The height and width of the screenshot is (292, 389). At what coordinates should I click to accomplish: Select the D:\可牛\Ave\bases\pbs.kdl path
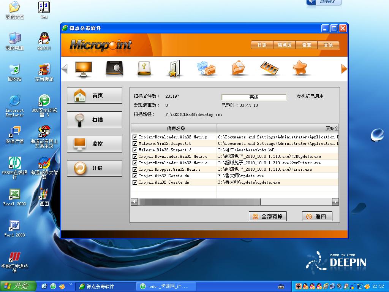pos(247,150)
